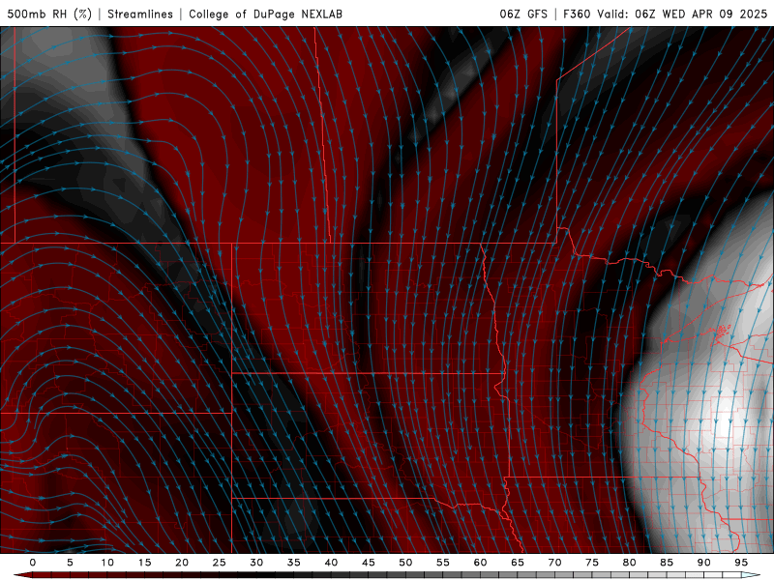774x580 pixels.
Task: Select the colorbar scale label "85"
Action: (x=667, y=563)
